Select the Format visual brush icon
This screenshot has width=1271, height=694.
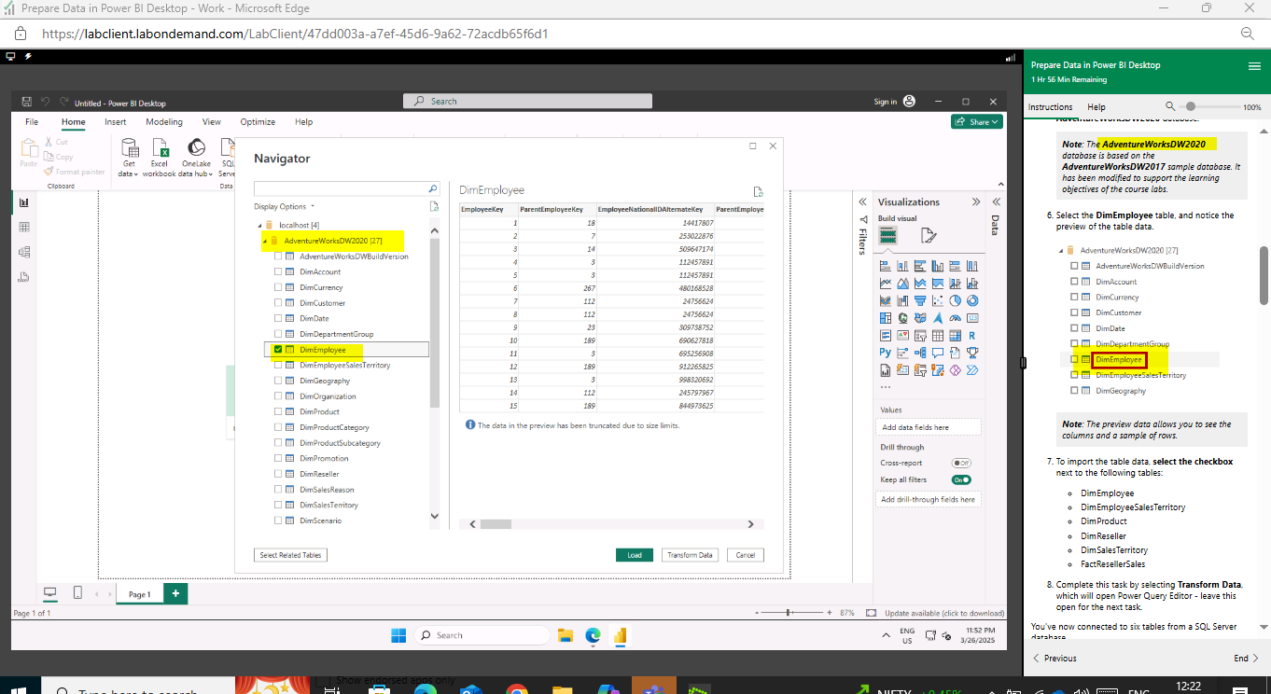[928, 236]
